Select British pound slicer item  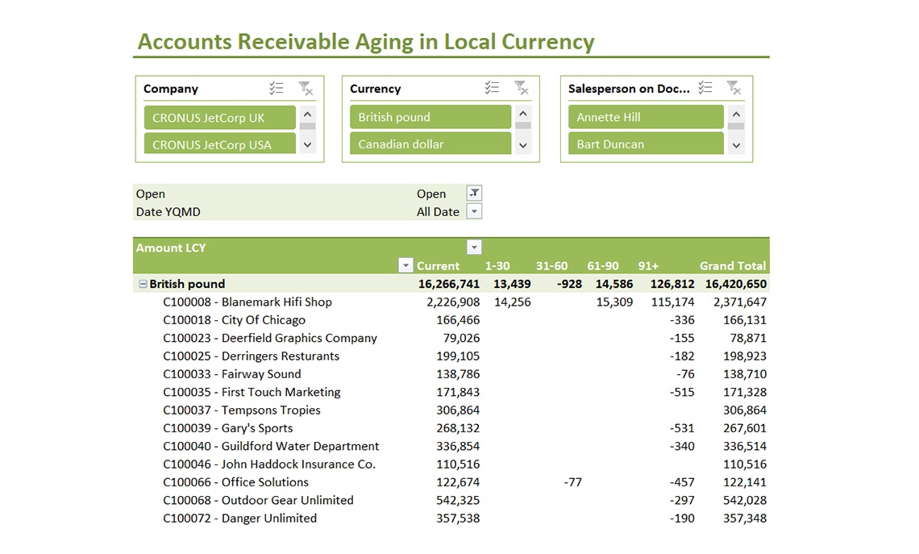pos(430,117)
